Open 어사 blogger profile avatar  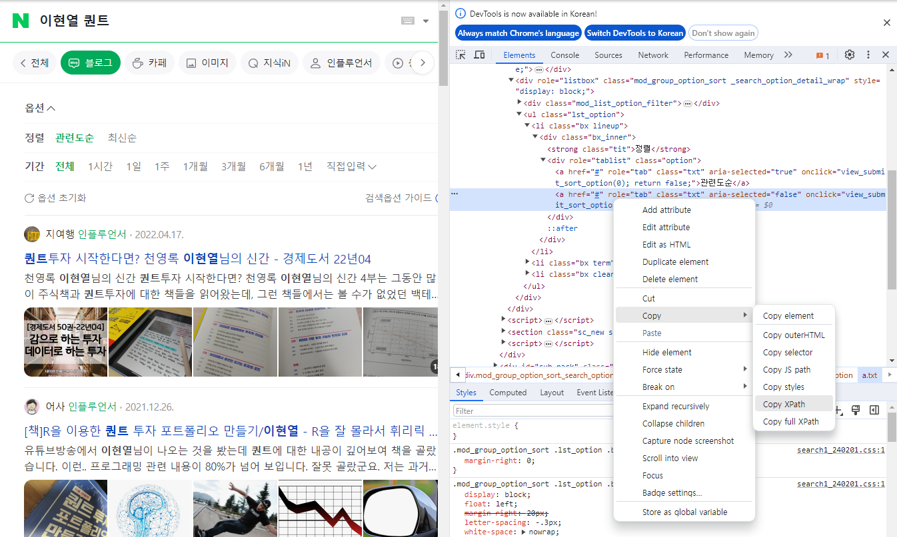coord(32,407)
